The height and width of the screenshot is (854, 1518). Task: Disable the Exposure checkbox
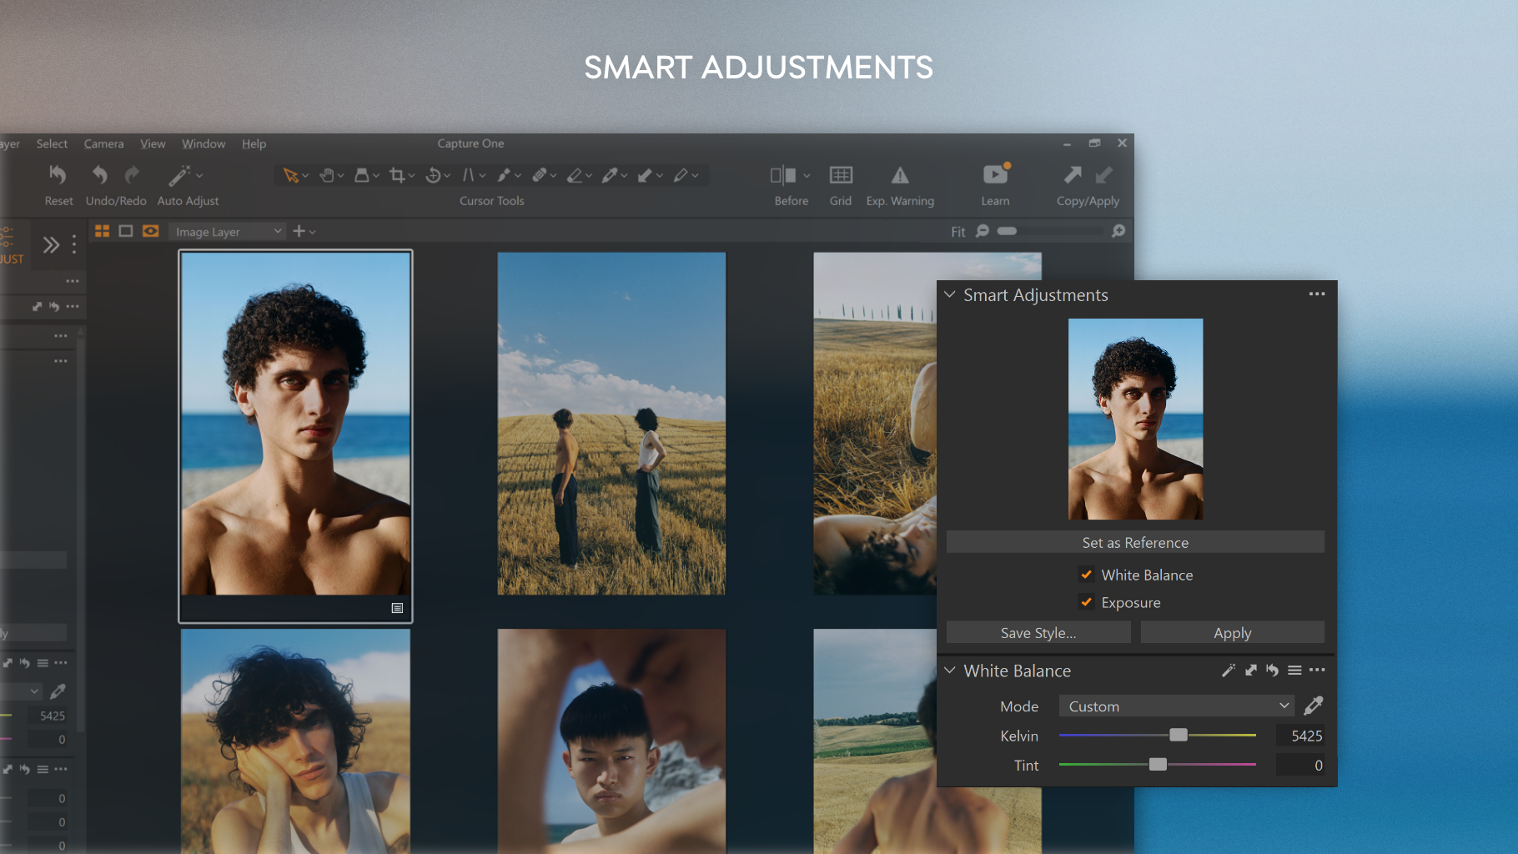click(x=1086, y=602)
